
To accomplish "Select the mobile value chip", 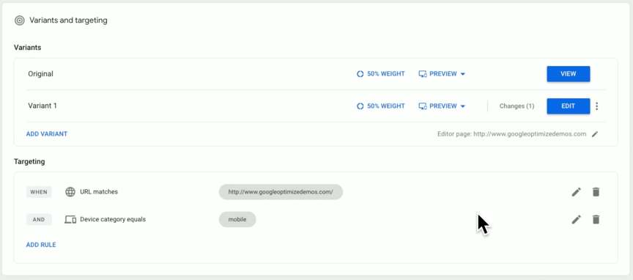I will pos(237,219).
